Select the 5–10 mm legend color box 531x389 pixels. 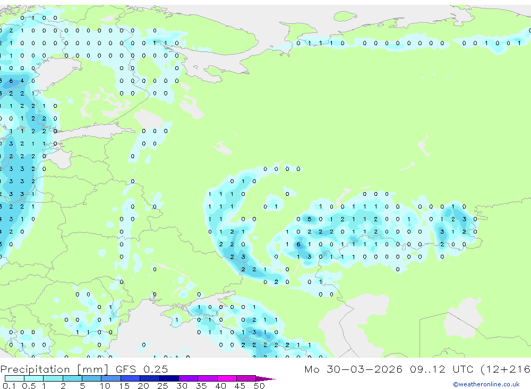click(92, 378)
